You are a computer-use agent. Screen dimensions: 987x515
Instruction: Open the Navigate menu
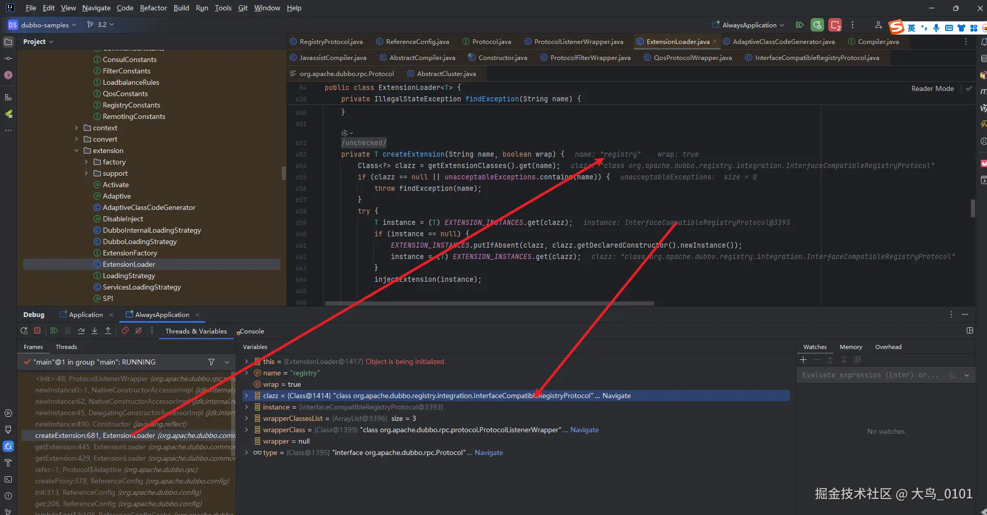point(96,8)
